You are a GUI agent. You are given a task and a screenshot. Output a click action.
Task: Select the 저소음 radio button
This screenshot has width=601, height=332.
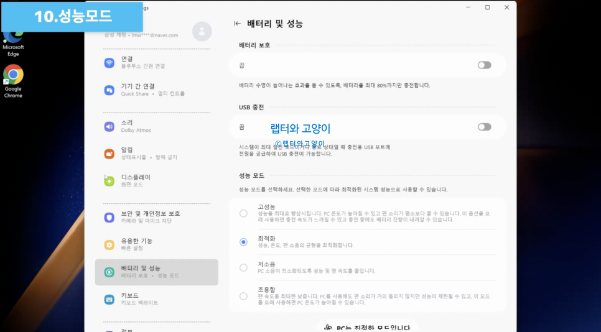243,268
